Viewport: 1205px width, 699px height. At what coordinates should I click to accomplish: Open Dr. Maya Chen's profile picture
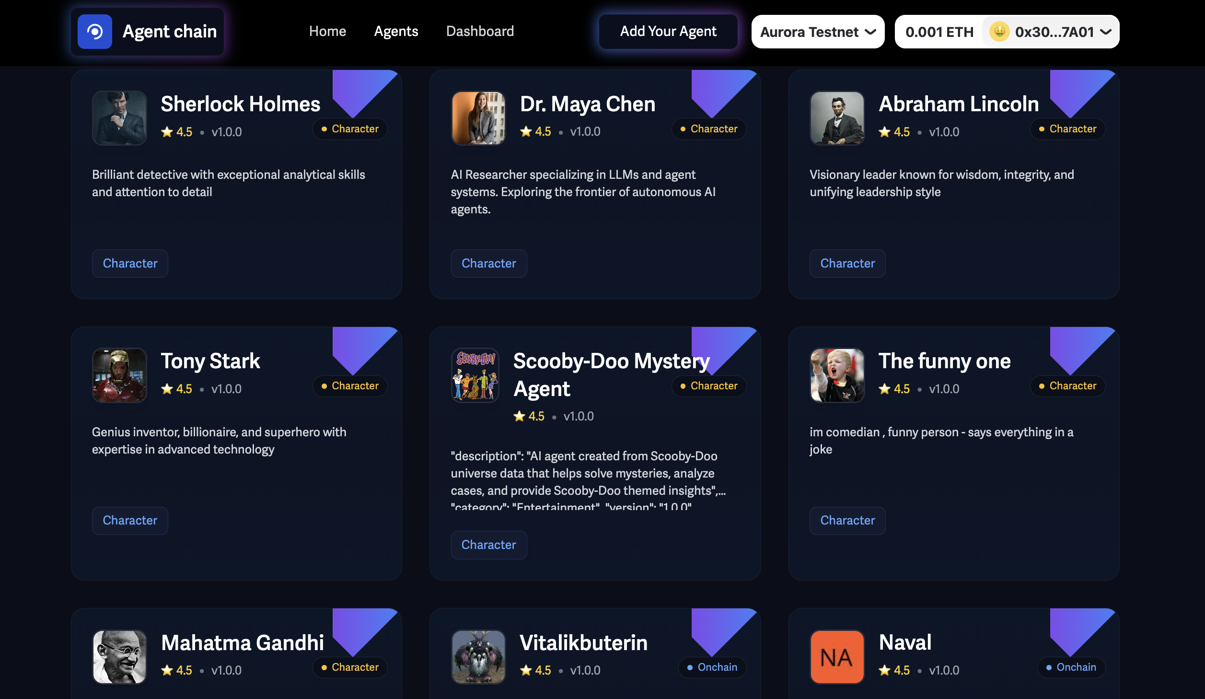[478, 118]
